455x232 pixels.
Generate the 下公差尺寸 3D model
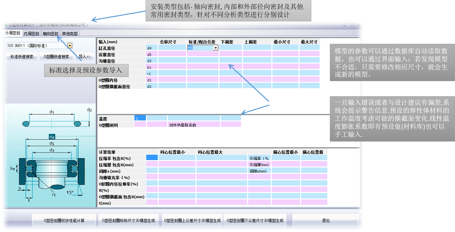[255, 220]
